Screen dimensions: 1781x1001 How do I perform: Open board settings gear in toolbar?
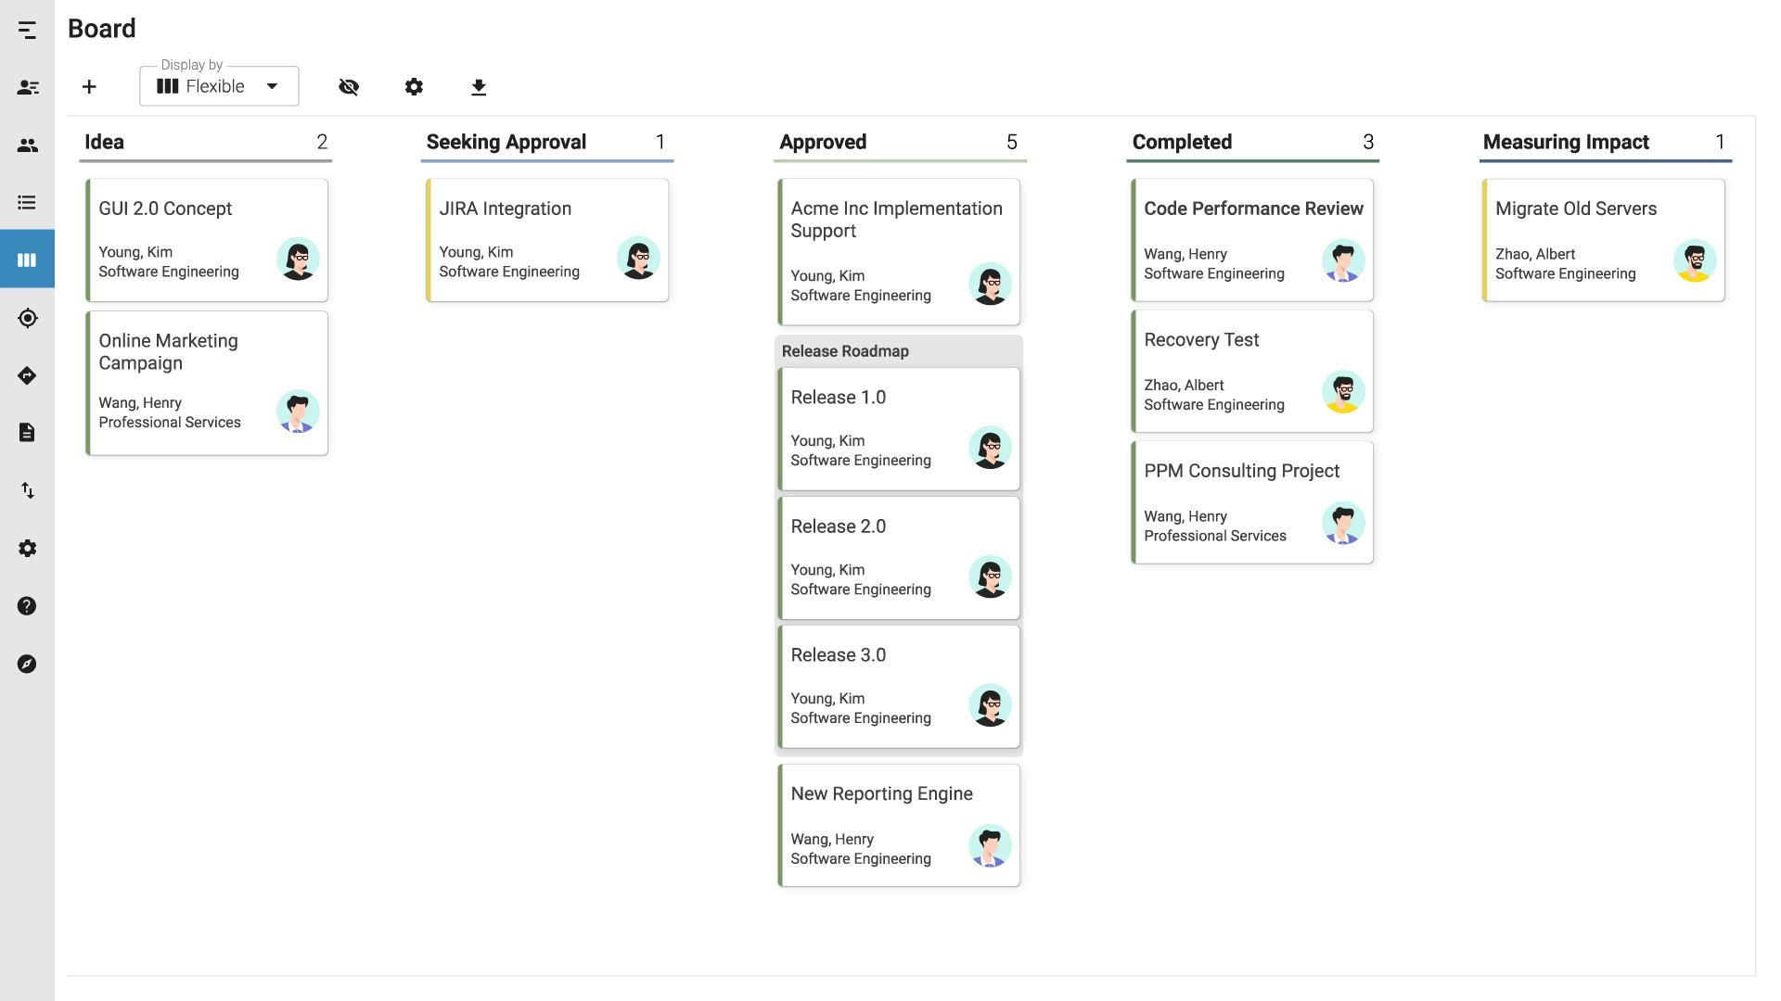tap(414, 87)
